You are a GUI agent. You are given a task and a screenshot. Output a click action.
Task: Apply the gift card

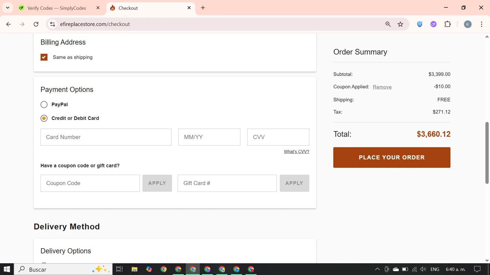coord(294,183)
